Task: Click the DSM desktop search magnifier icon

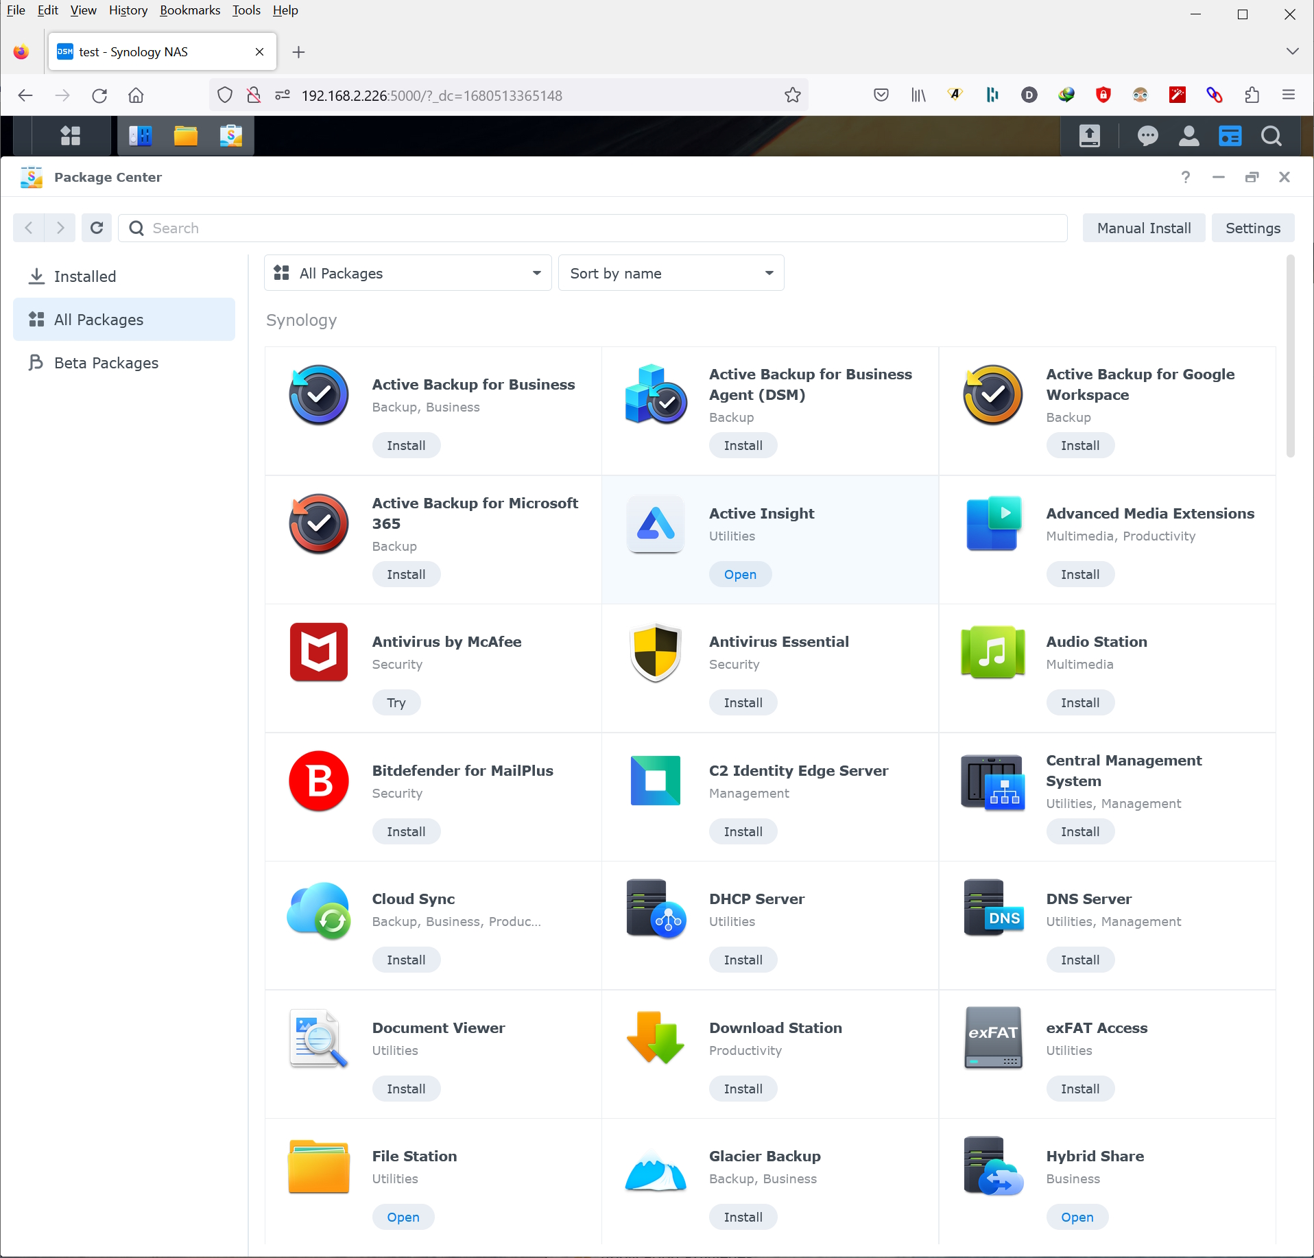Action: pos(1271,136)
